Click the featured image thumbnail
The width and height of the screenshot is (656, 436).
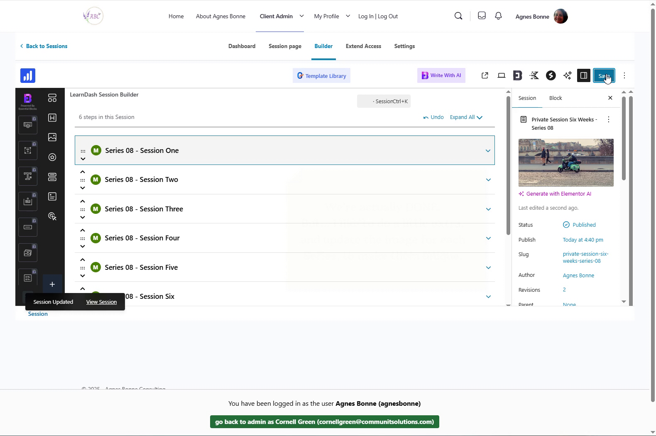coord(565,162)
